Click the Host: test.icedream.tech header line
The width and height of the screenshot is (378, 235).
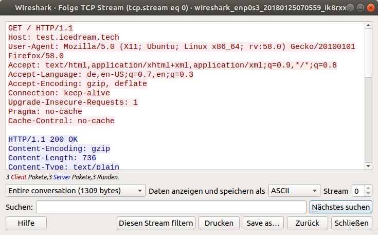click(64, 37)
